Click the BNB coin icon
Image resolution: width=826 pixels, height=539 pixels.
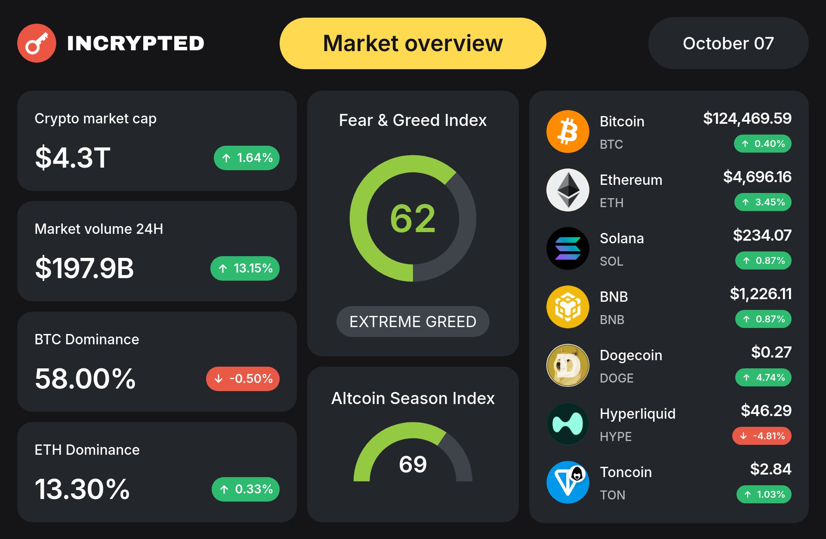coord(567,307)
